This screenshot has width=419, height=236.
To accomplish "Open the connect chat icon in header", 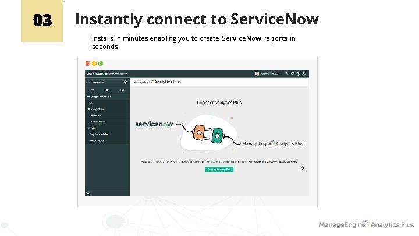I will pyautogui.click(x=293, y=73).
